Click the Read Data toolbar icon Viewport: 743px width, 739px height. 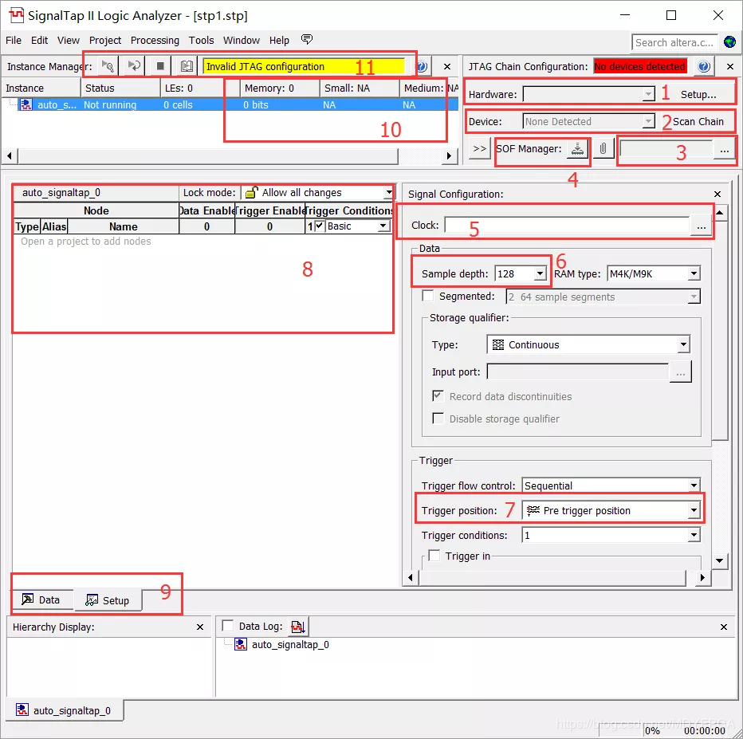[x=187, y=66]
